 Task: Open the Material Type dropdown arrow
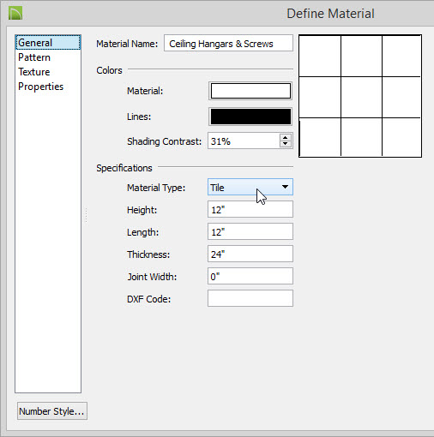pyautogui.click(x=285, y=187)
